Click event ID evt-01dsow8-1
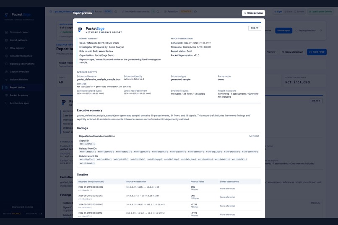The image size is (338, 225). (x=87, y=163)
